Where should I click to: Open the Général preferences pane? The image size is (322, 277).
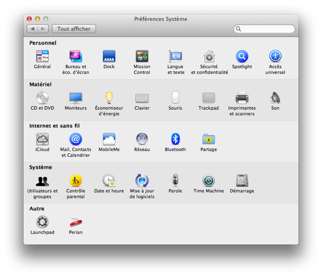(x=42, y=56)
